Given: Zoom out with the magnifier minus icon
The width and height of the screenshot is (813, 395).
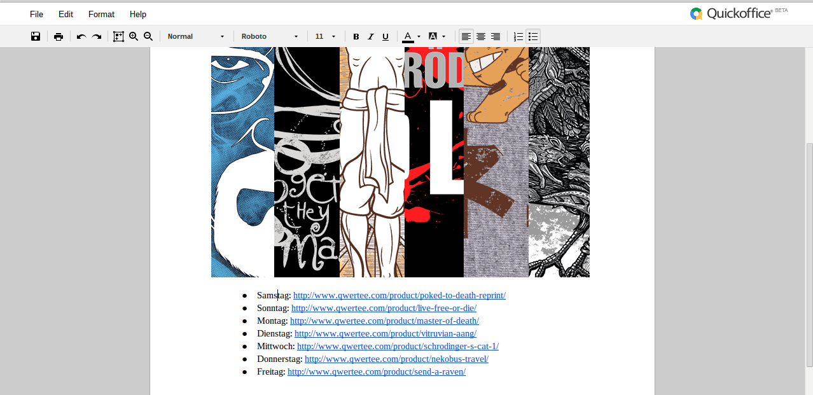Looking at the screenshot, I should pyautogui.click(x=148, y=36).
